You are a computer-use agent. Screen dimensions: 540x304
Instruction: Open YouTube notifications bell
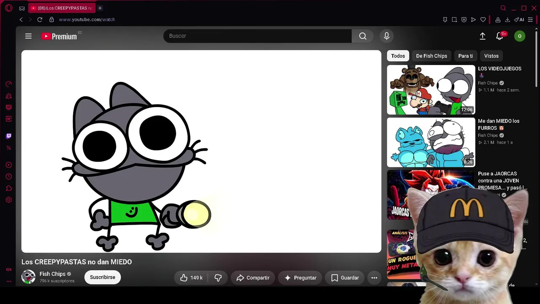click(500, 36)
